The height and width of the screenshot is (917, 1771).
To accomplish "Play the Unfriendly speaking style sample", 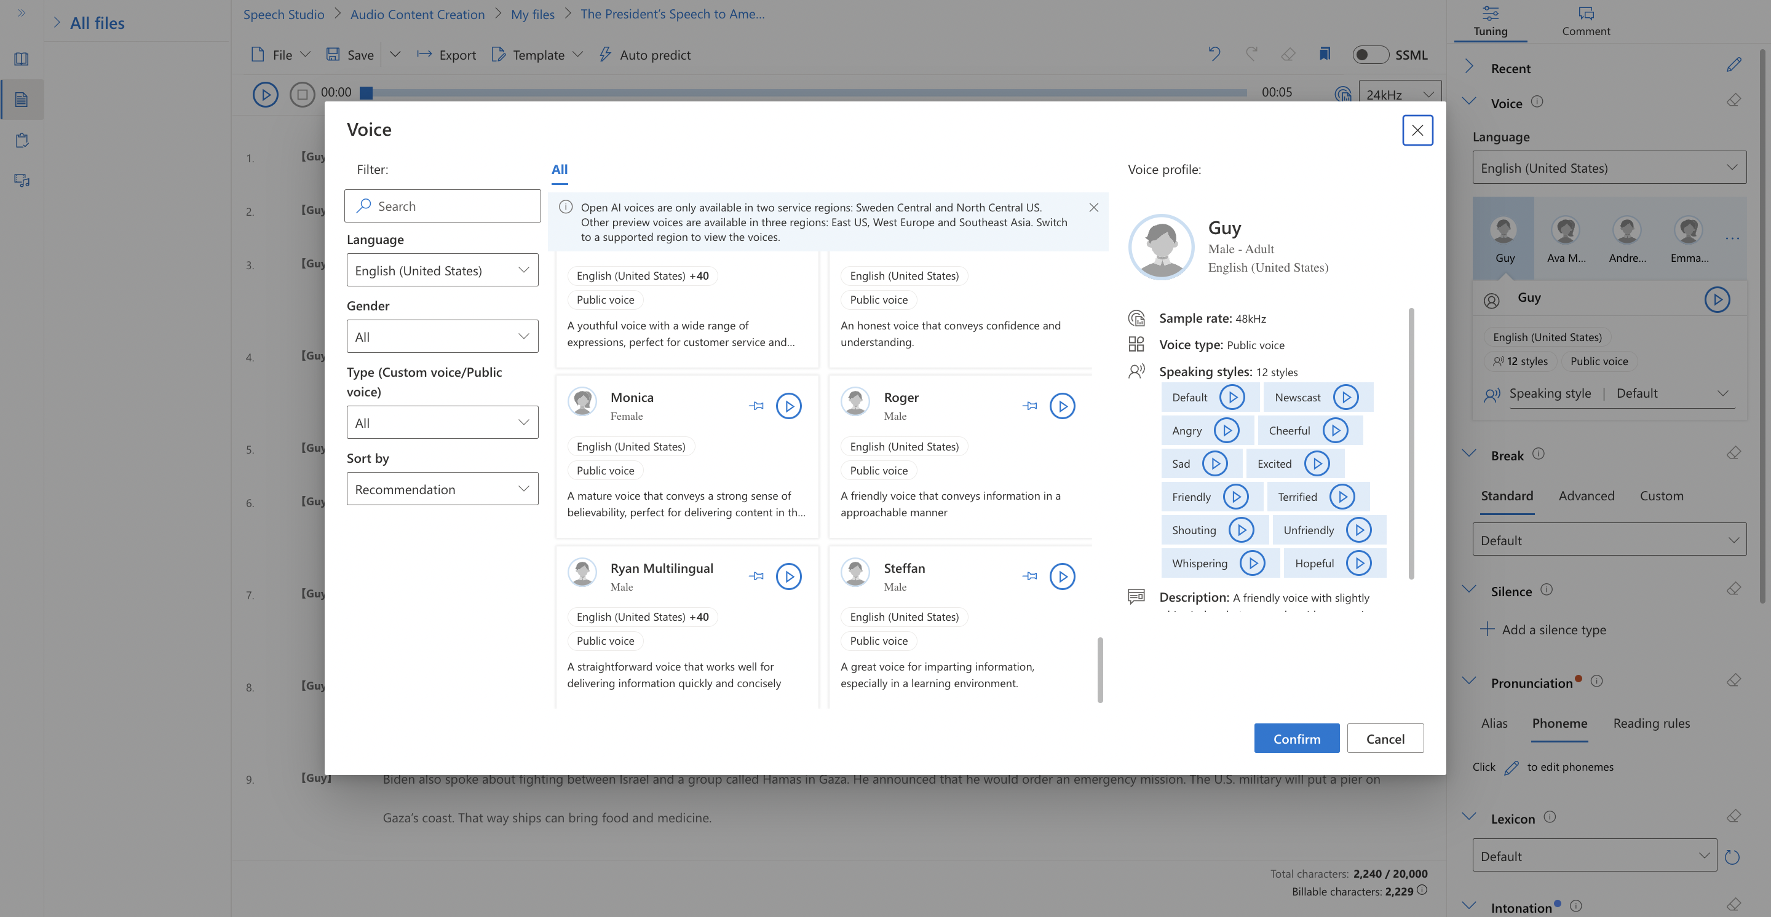I will point(1358,530).
